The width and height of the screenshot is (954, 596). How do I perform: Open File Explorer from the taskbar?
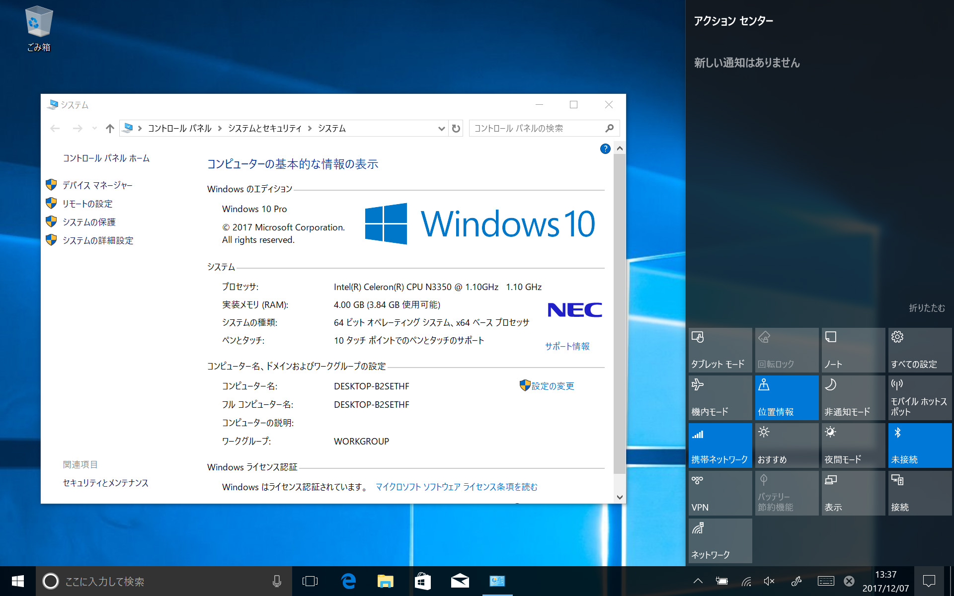pos(385,581)
